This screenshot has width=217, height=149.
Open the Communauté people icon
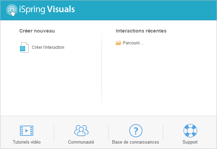(81, 130)
